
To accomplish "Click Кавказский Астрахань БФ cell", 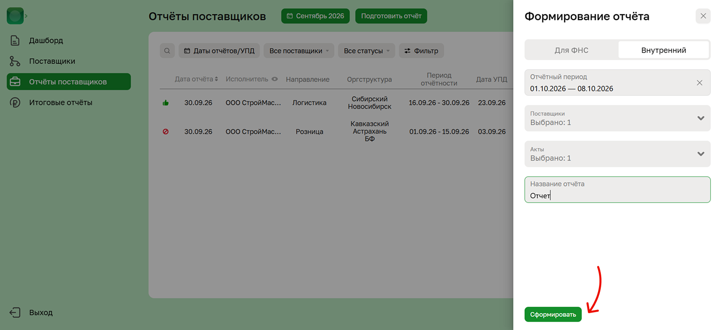I will (369, 131).
